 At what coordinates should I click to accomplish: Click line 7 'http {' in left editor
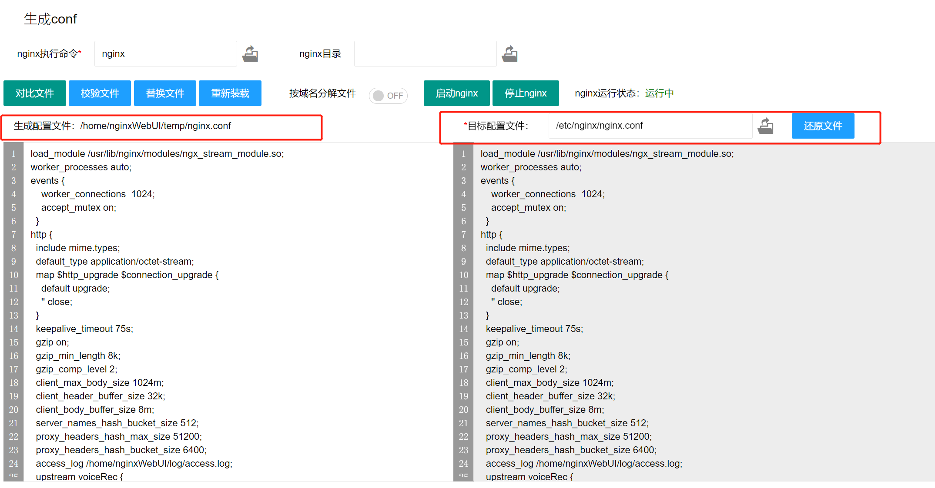(x=42, y=235)
